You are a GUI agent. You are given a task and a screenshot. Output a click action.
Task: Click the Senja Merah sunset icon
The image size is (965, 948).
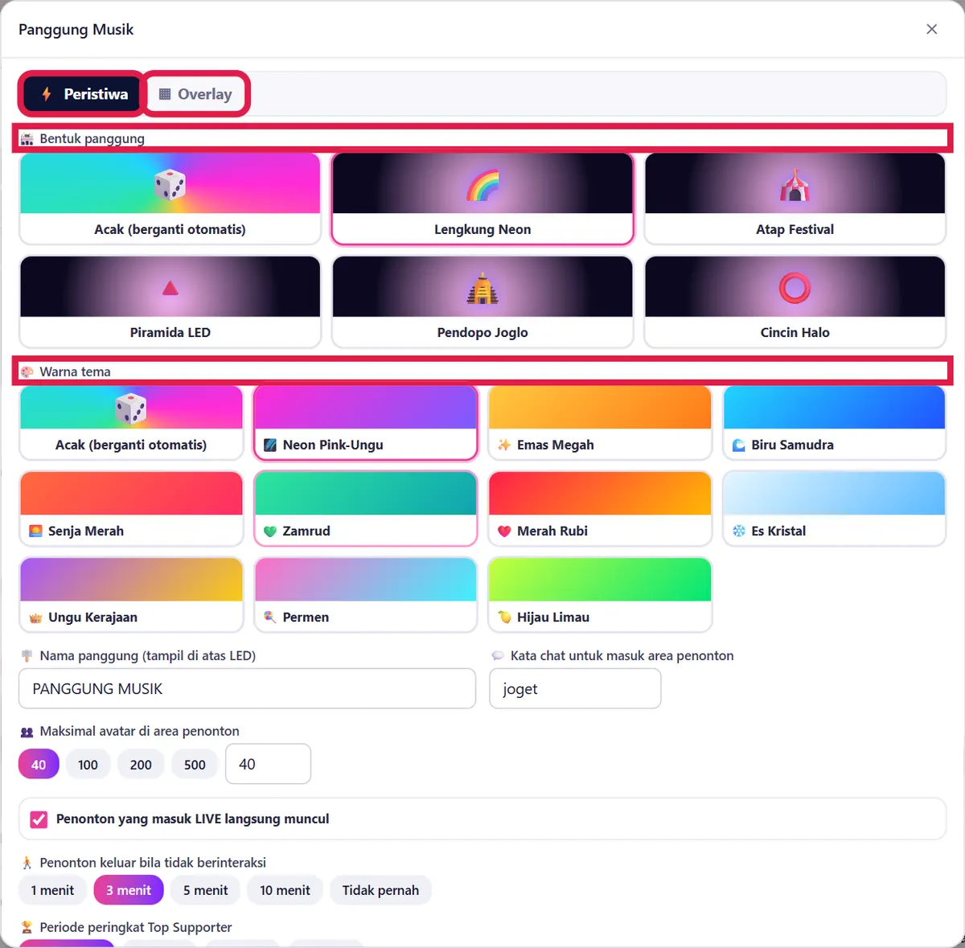[x=35, y=531]
